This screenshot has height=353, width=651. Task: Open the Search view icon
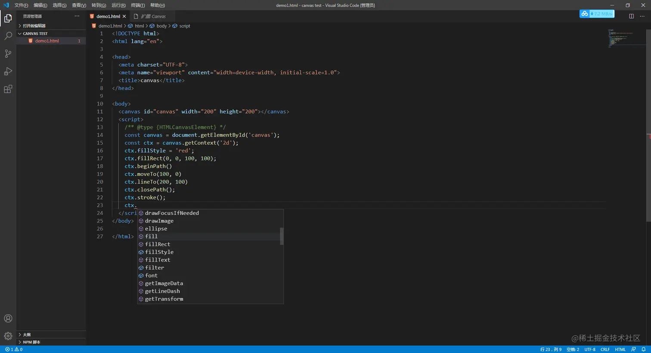8,36
